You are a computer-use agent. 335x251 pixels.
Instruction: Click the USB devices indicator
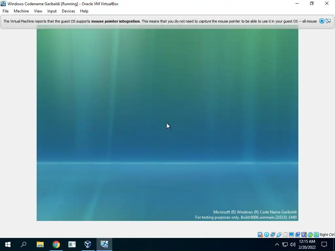(x=279, y=235)
